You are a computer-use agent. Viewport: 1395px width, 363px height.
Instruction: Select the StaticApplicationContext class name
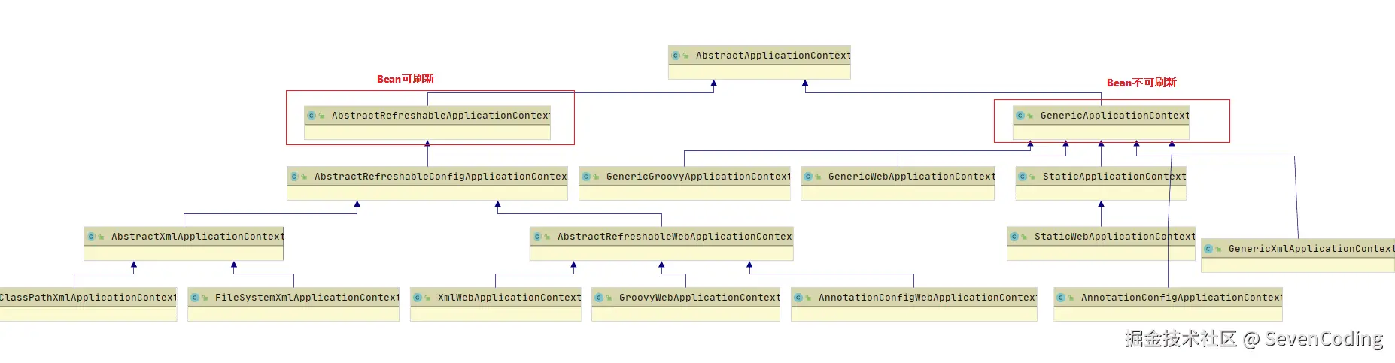pos(1114,177)
